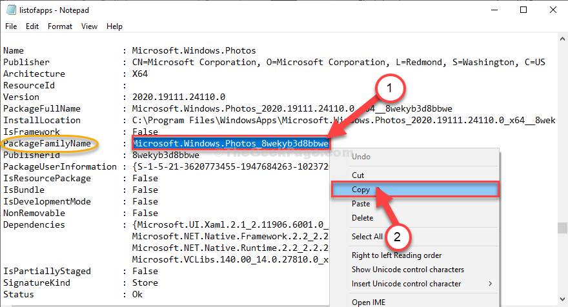Click the vertical scrollbar thumb

(562, 228)
